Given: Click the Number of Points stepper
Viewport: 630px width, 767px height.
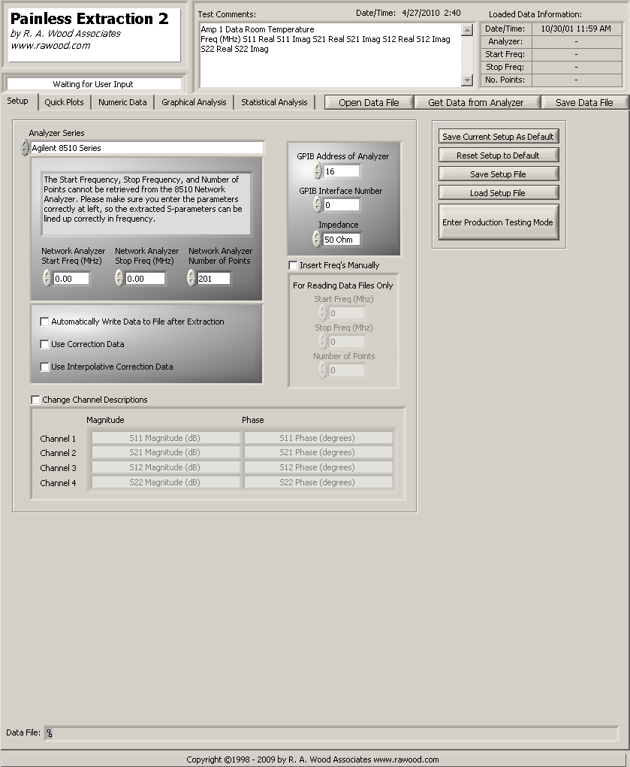Looking at the screenshot, I should point(191,279).
